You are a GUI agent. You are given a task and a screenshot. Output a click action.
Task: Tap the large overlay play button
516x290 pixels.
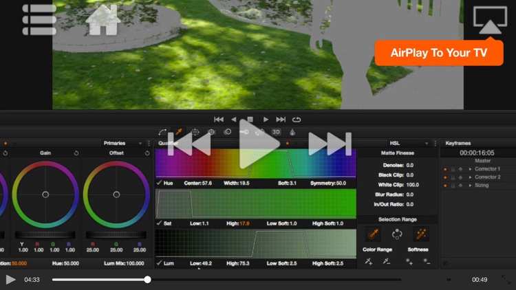pyautogui.click(x=259, y=144)
